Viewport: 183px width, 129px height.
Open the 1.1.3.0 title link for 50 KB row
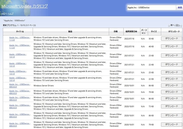pos(20,39)
